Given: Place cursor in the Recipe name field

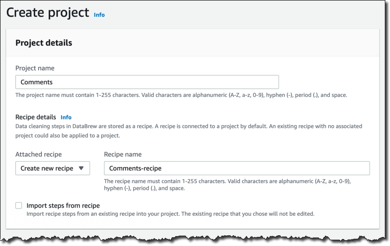Looking at the screenshot, I should (x=236, y=168).
